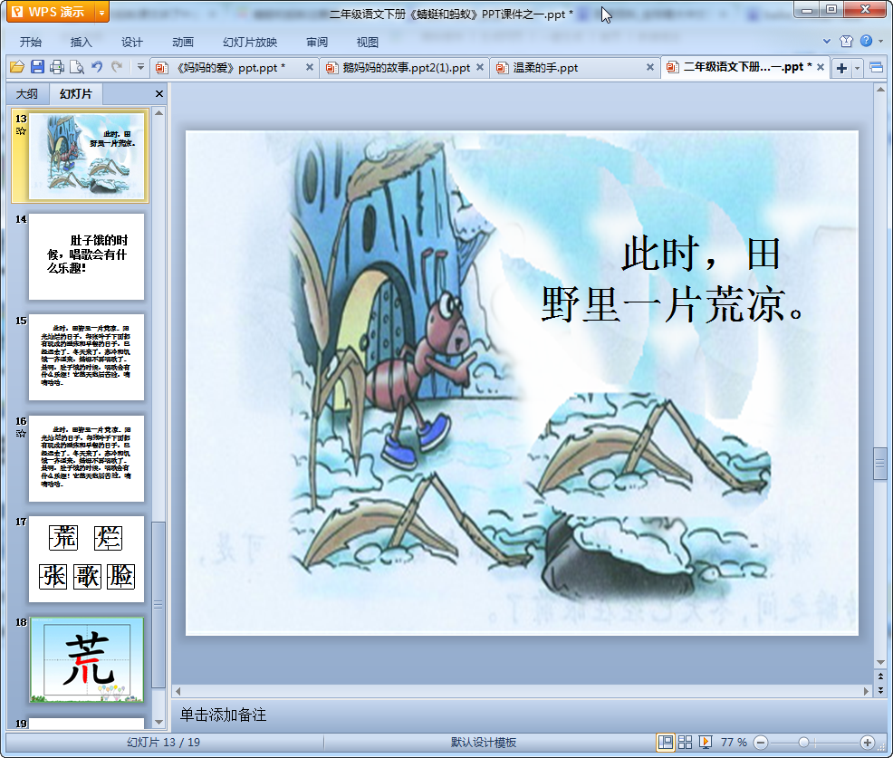Click the Open file folder icon
Screen dimensions: 893x758
pyautogui.click(x=16, y=67)
